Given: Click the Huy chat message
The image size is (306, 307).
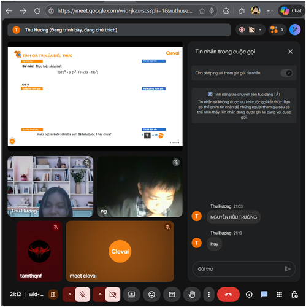Looking at the screenshot, I should pos(214,244).
